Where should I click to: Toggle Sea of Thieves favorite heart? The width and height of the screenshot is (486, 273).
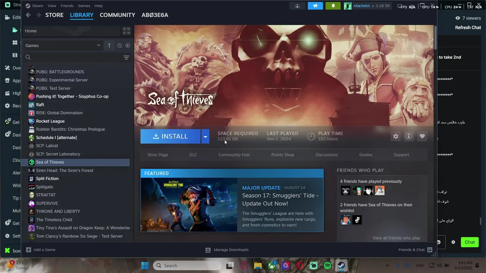(x=422, y=136)
